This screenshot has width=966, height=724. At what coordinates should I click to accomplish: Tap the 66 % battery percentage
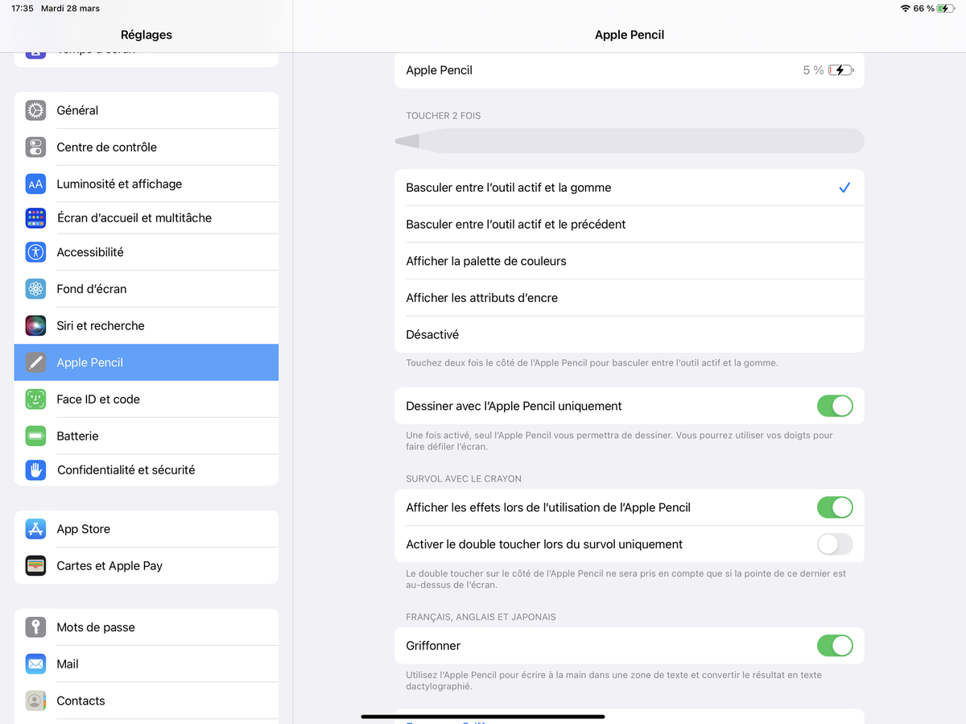point(924,8)
